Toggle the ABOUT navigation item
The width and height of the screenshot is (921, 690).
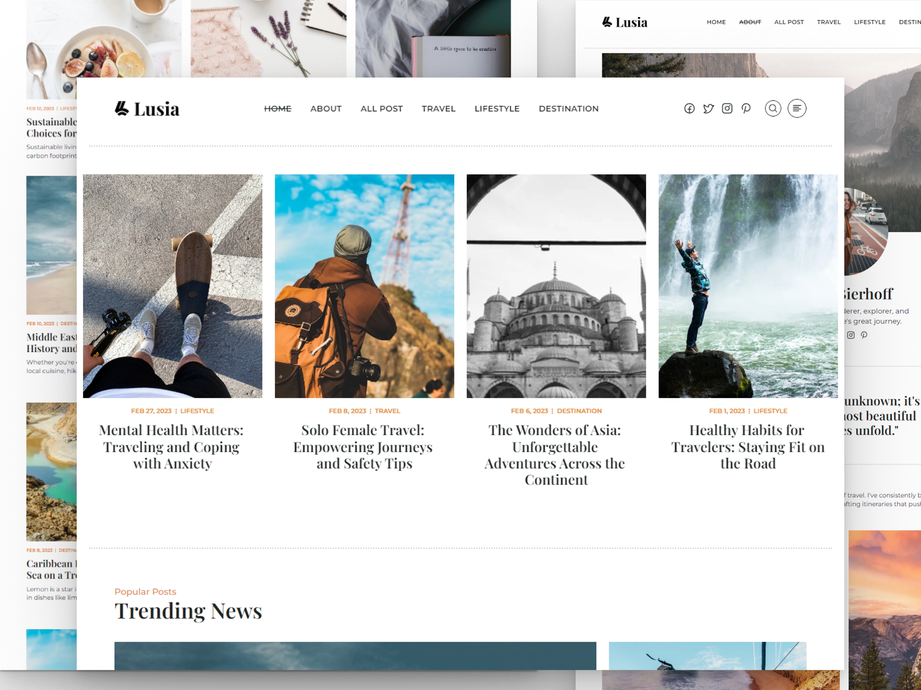[326, 109]
